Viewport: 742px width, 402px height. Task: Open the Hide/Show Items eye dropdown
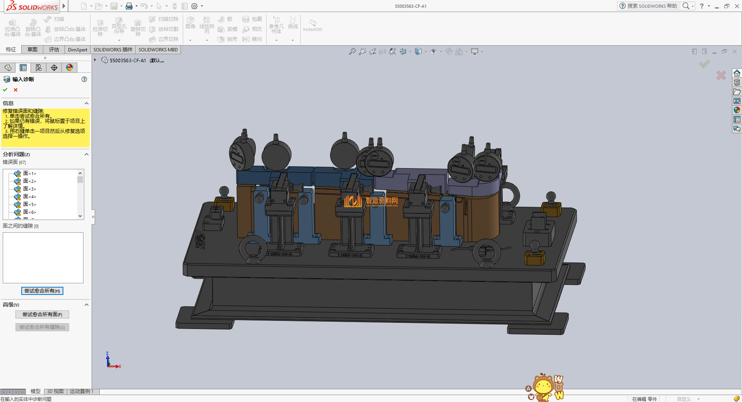[434, 51]
